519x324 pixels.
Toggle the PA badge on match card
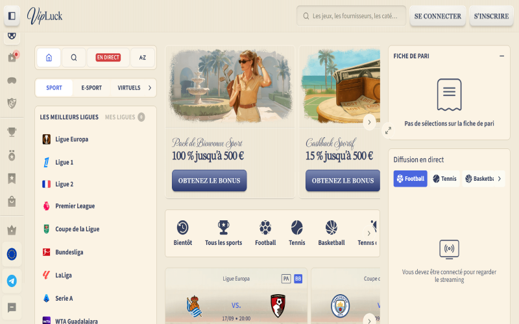286,279
